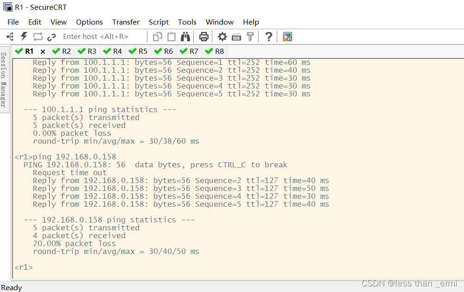Viewport: 464px width, 292px height.
Task: Click the 'Ready' status bar text
Action: (12, 287)
